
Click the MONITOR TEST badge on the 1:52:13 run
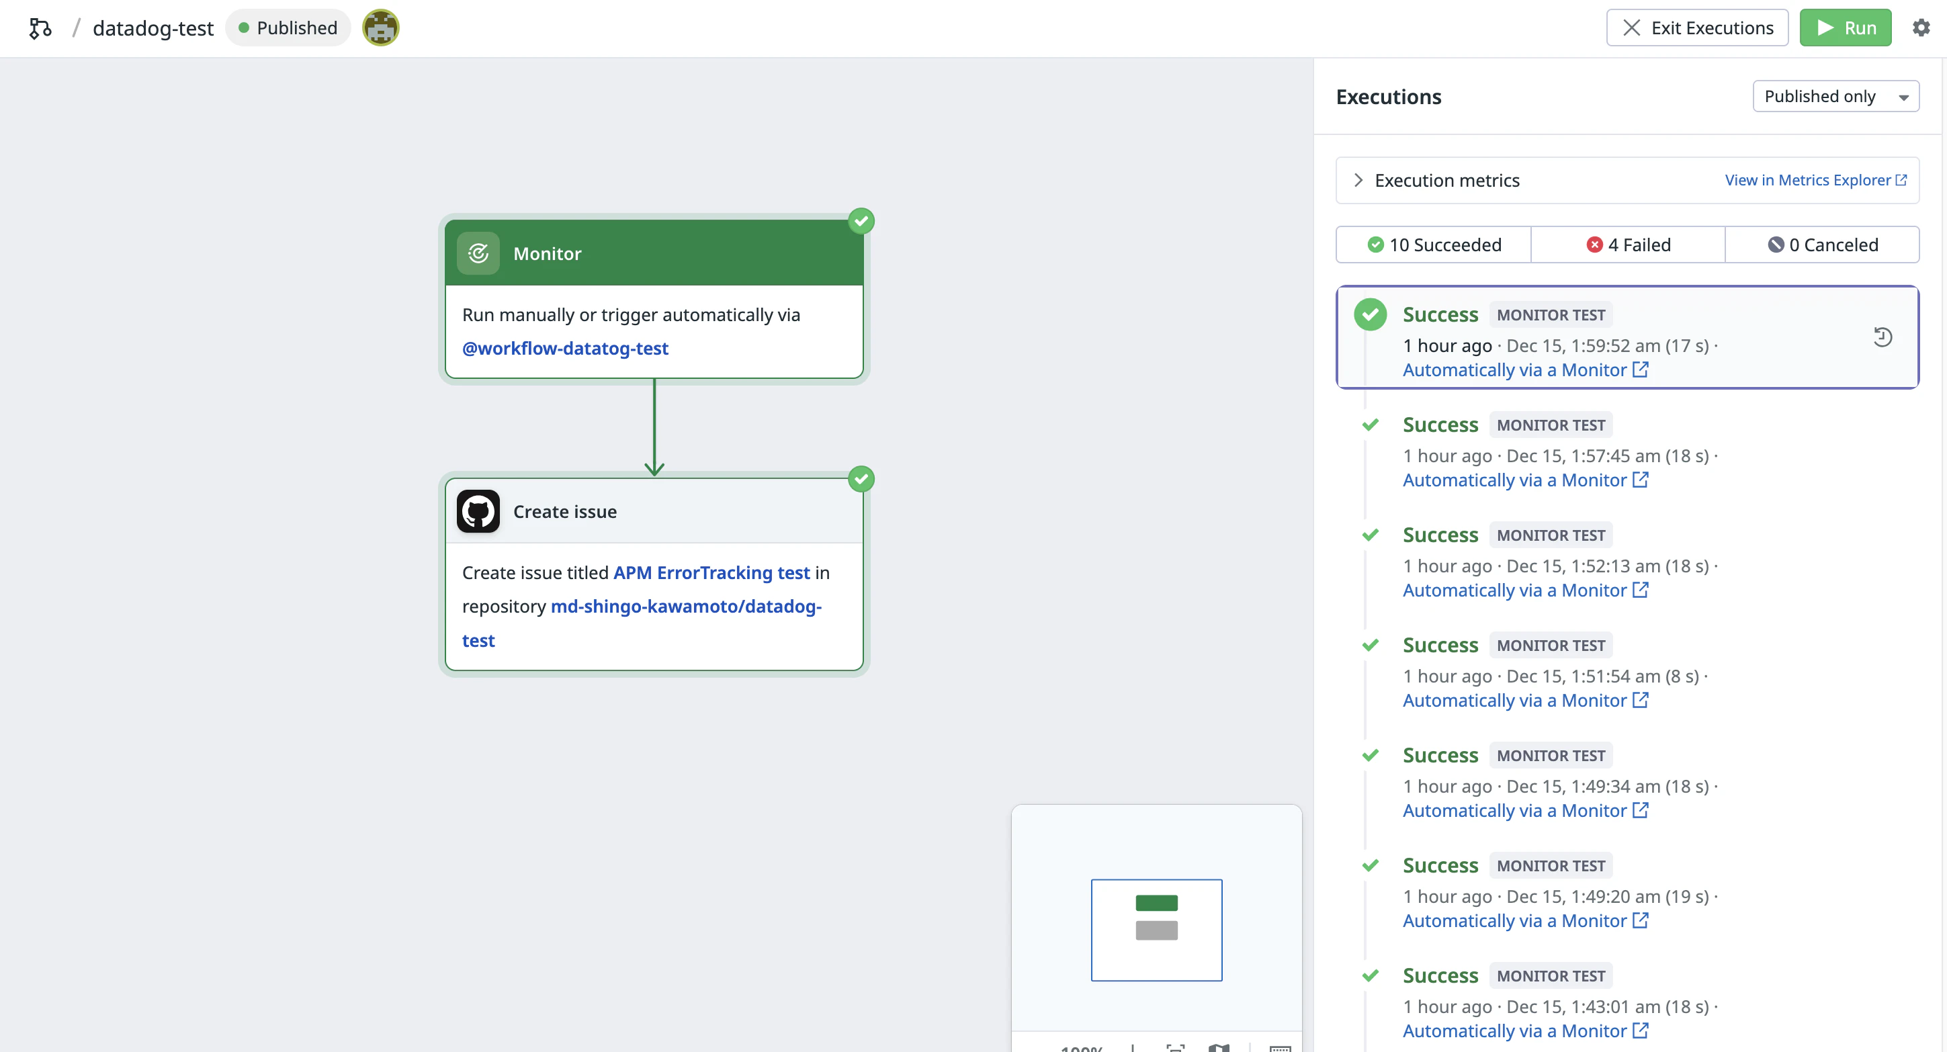[x=1551, y=535]
